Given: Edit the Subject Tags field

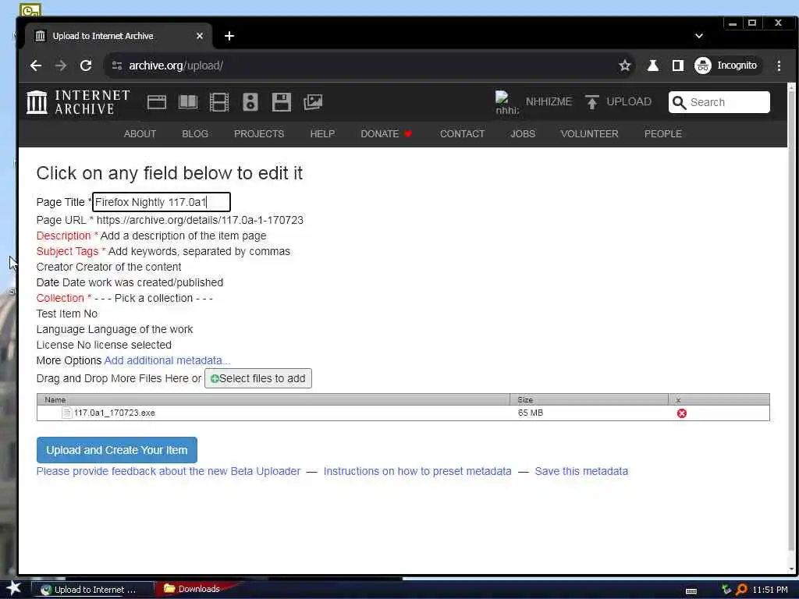Looking at the screenshot, I should pyautogui.click(x=199, y=252).
